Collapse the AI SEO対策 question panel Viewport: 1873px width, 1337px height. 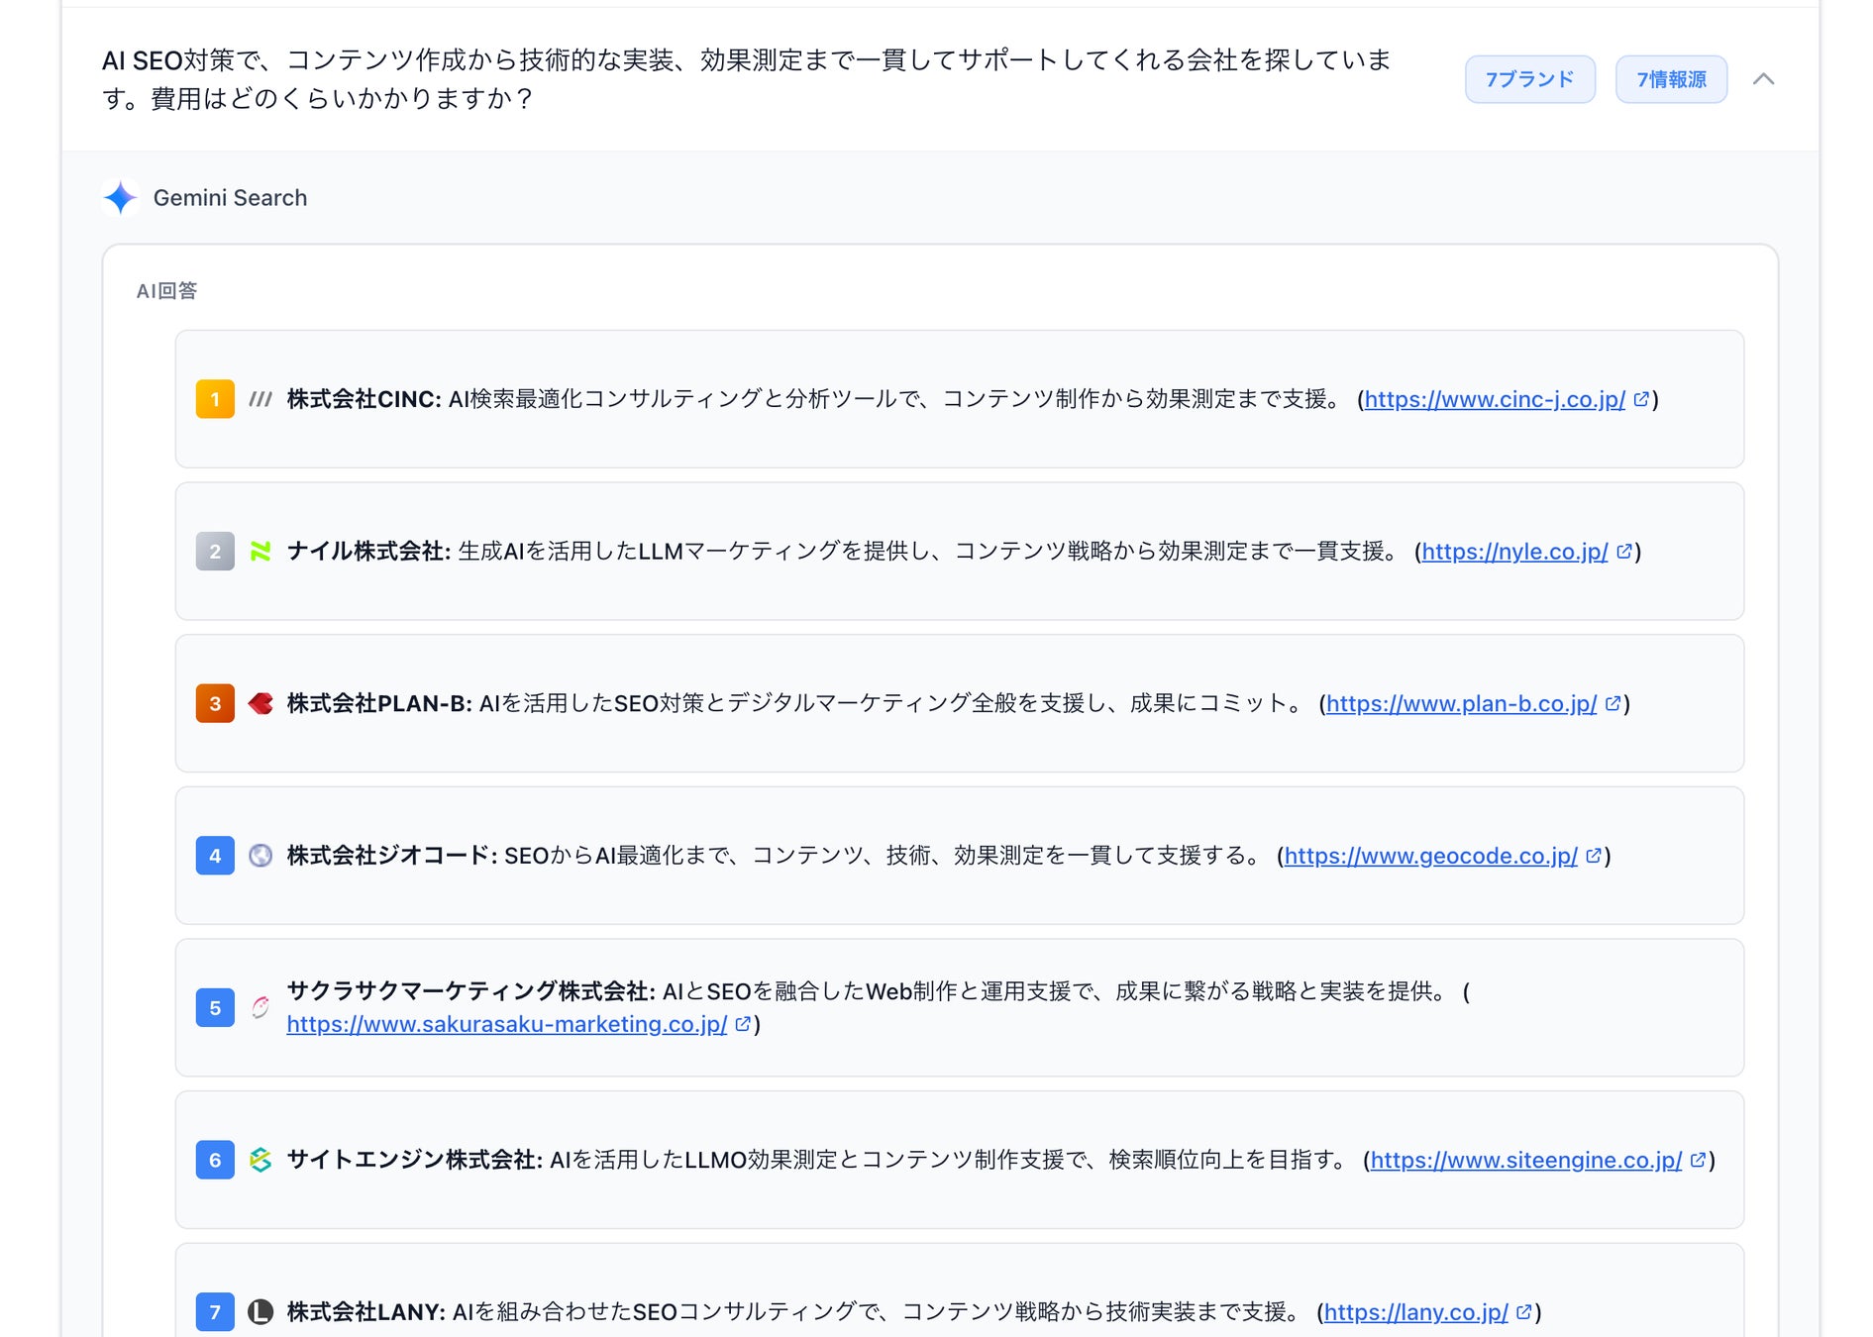pyautogui.click(x=1763, y=79)
